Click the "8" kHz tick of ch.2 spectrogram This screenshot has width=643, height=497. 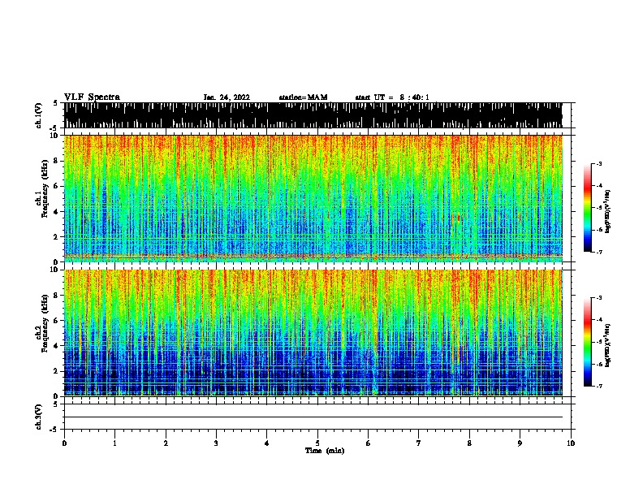(57, 296)
